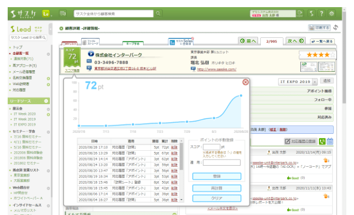
Task: Click the green phone call icon
Action: coord(322,142)
